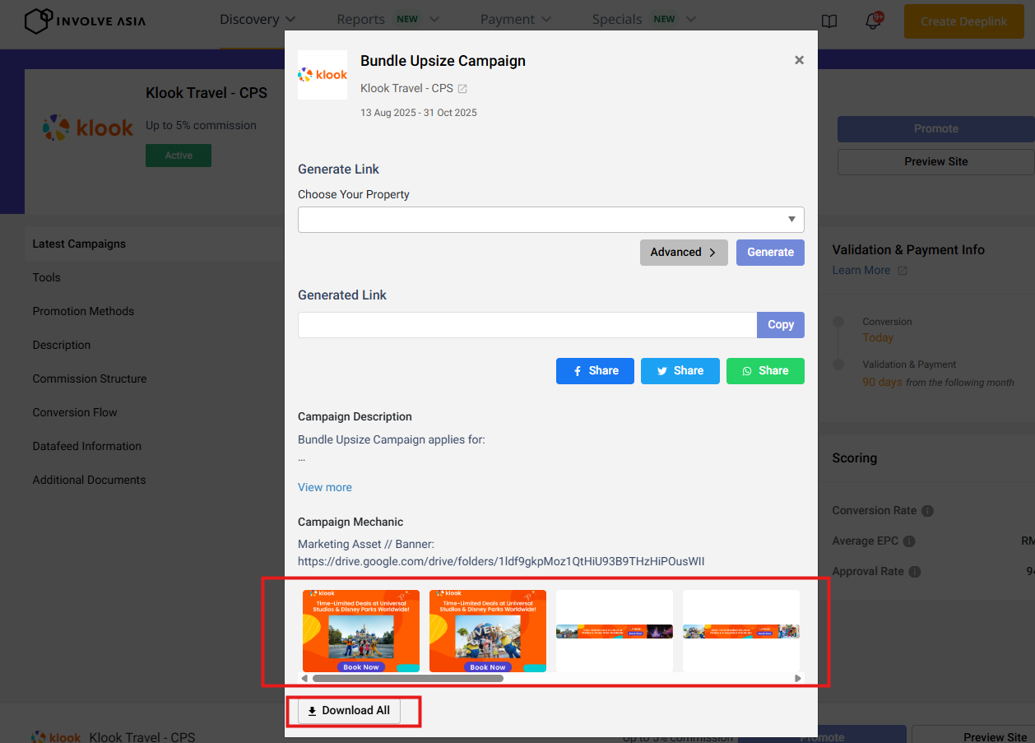This screenshot has height=743, width=1035.
Task: Click the Campaign Mechanic heading
Action: coord(350,522)
